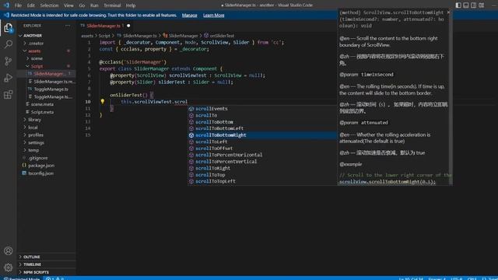Toggle secondary side bar layout icon
Screen dimensions: 498x280
tap(474, 5)
